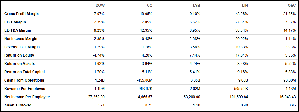Screen dimensions: 299x112
Task: Click DOW's -27,250.00 net income per employee
Action: pyautogui.click(x=96, y=97)
